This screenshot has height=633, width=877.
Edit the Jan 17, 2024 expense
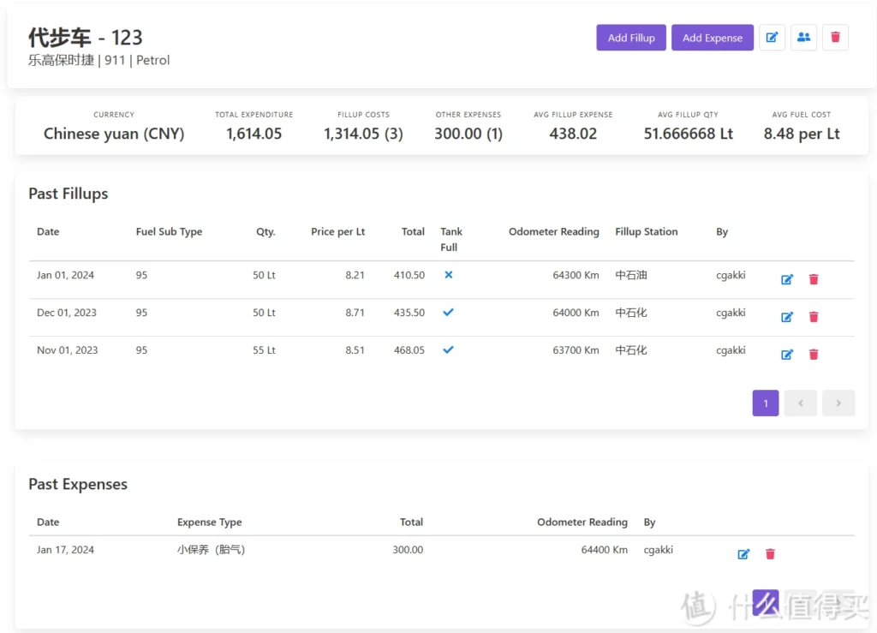743,554
